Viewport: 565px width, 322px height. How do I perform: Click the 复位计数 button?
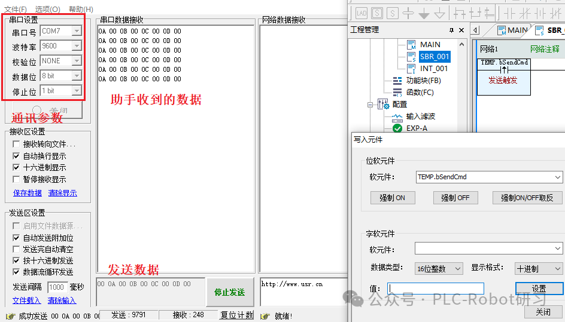pos(237,315)
